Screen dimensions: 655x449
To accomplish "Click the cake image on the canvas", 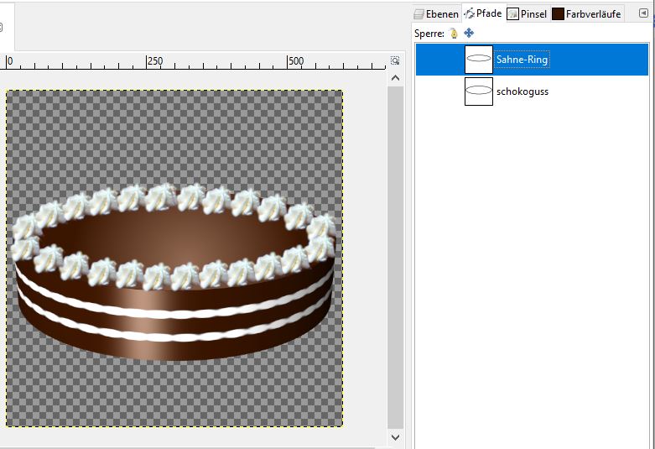I will (174, 277).
